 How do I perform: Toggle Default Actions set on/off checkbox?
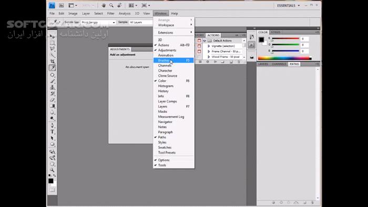(199, 40)
